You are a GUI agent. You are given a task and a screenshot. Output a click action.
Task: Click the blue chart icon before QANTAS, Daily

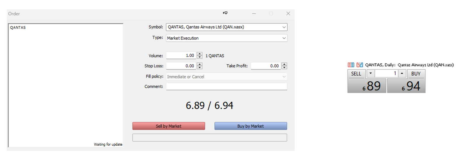click(x=360, y=65)
